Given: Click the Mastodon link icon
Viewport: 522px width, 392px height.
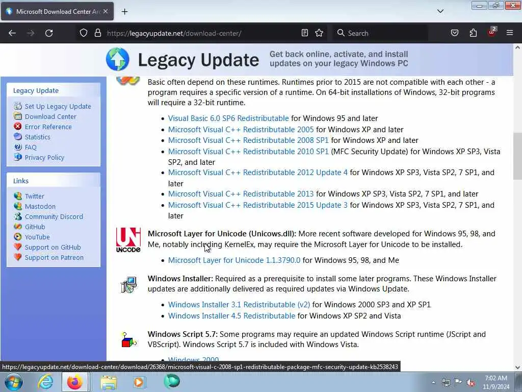Looking at the screenshot, I should [x=18, y=206].
